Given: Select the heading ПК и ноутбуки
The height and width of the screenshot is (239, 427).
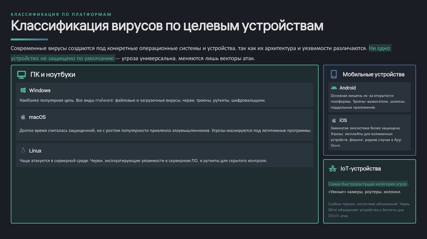Looking at the screenshot, I should point(53,75).
